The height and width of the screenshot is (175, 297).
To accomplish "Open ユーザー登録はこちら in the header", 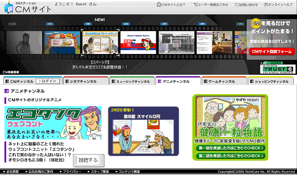I will click(x=211, y=4).
